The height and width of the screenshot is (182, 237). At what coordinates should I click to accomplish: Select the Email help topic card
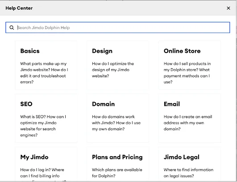point(190,118)
